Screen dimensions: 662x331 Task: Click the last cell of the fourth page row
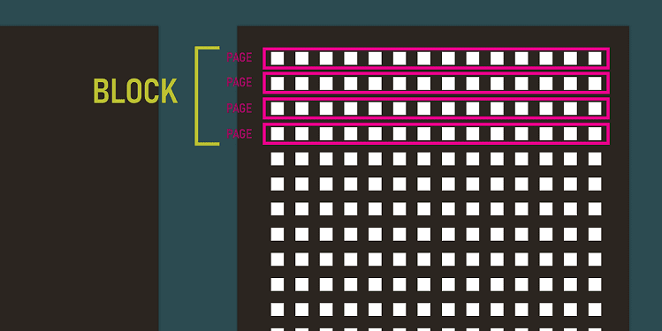tap(595, 133)
